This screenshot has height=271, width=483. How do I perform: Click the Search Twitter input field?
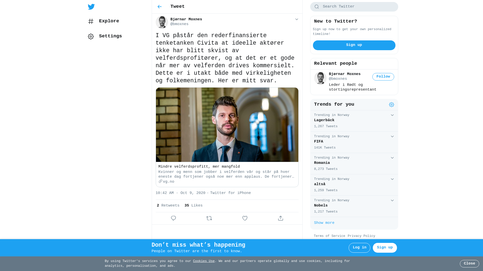(354, 7)
